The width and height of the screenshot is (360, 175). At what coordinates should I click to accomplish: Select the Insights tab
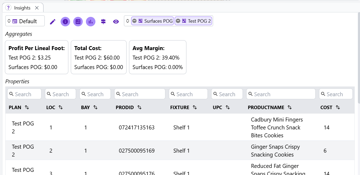(22, 8)
